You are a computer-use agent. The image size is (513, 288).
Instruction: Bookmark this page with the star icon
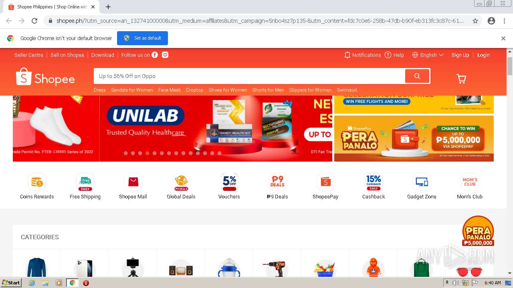pos(475,21)
